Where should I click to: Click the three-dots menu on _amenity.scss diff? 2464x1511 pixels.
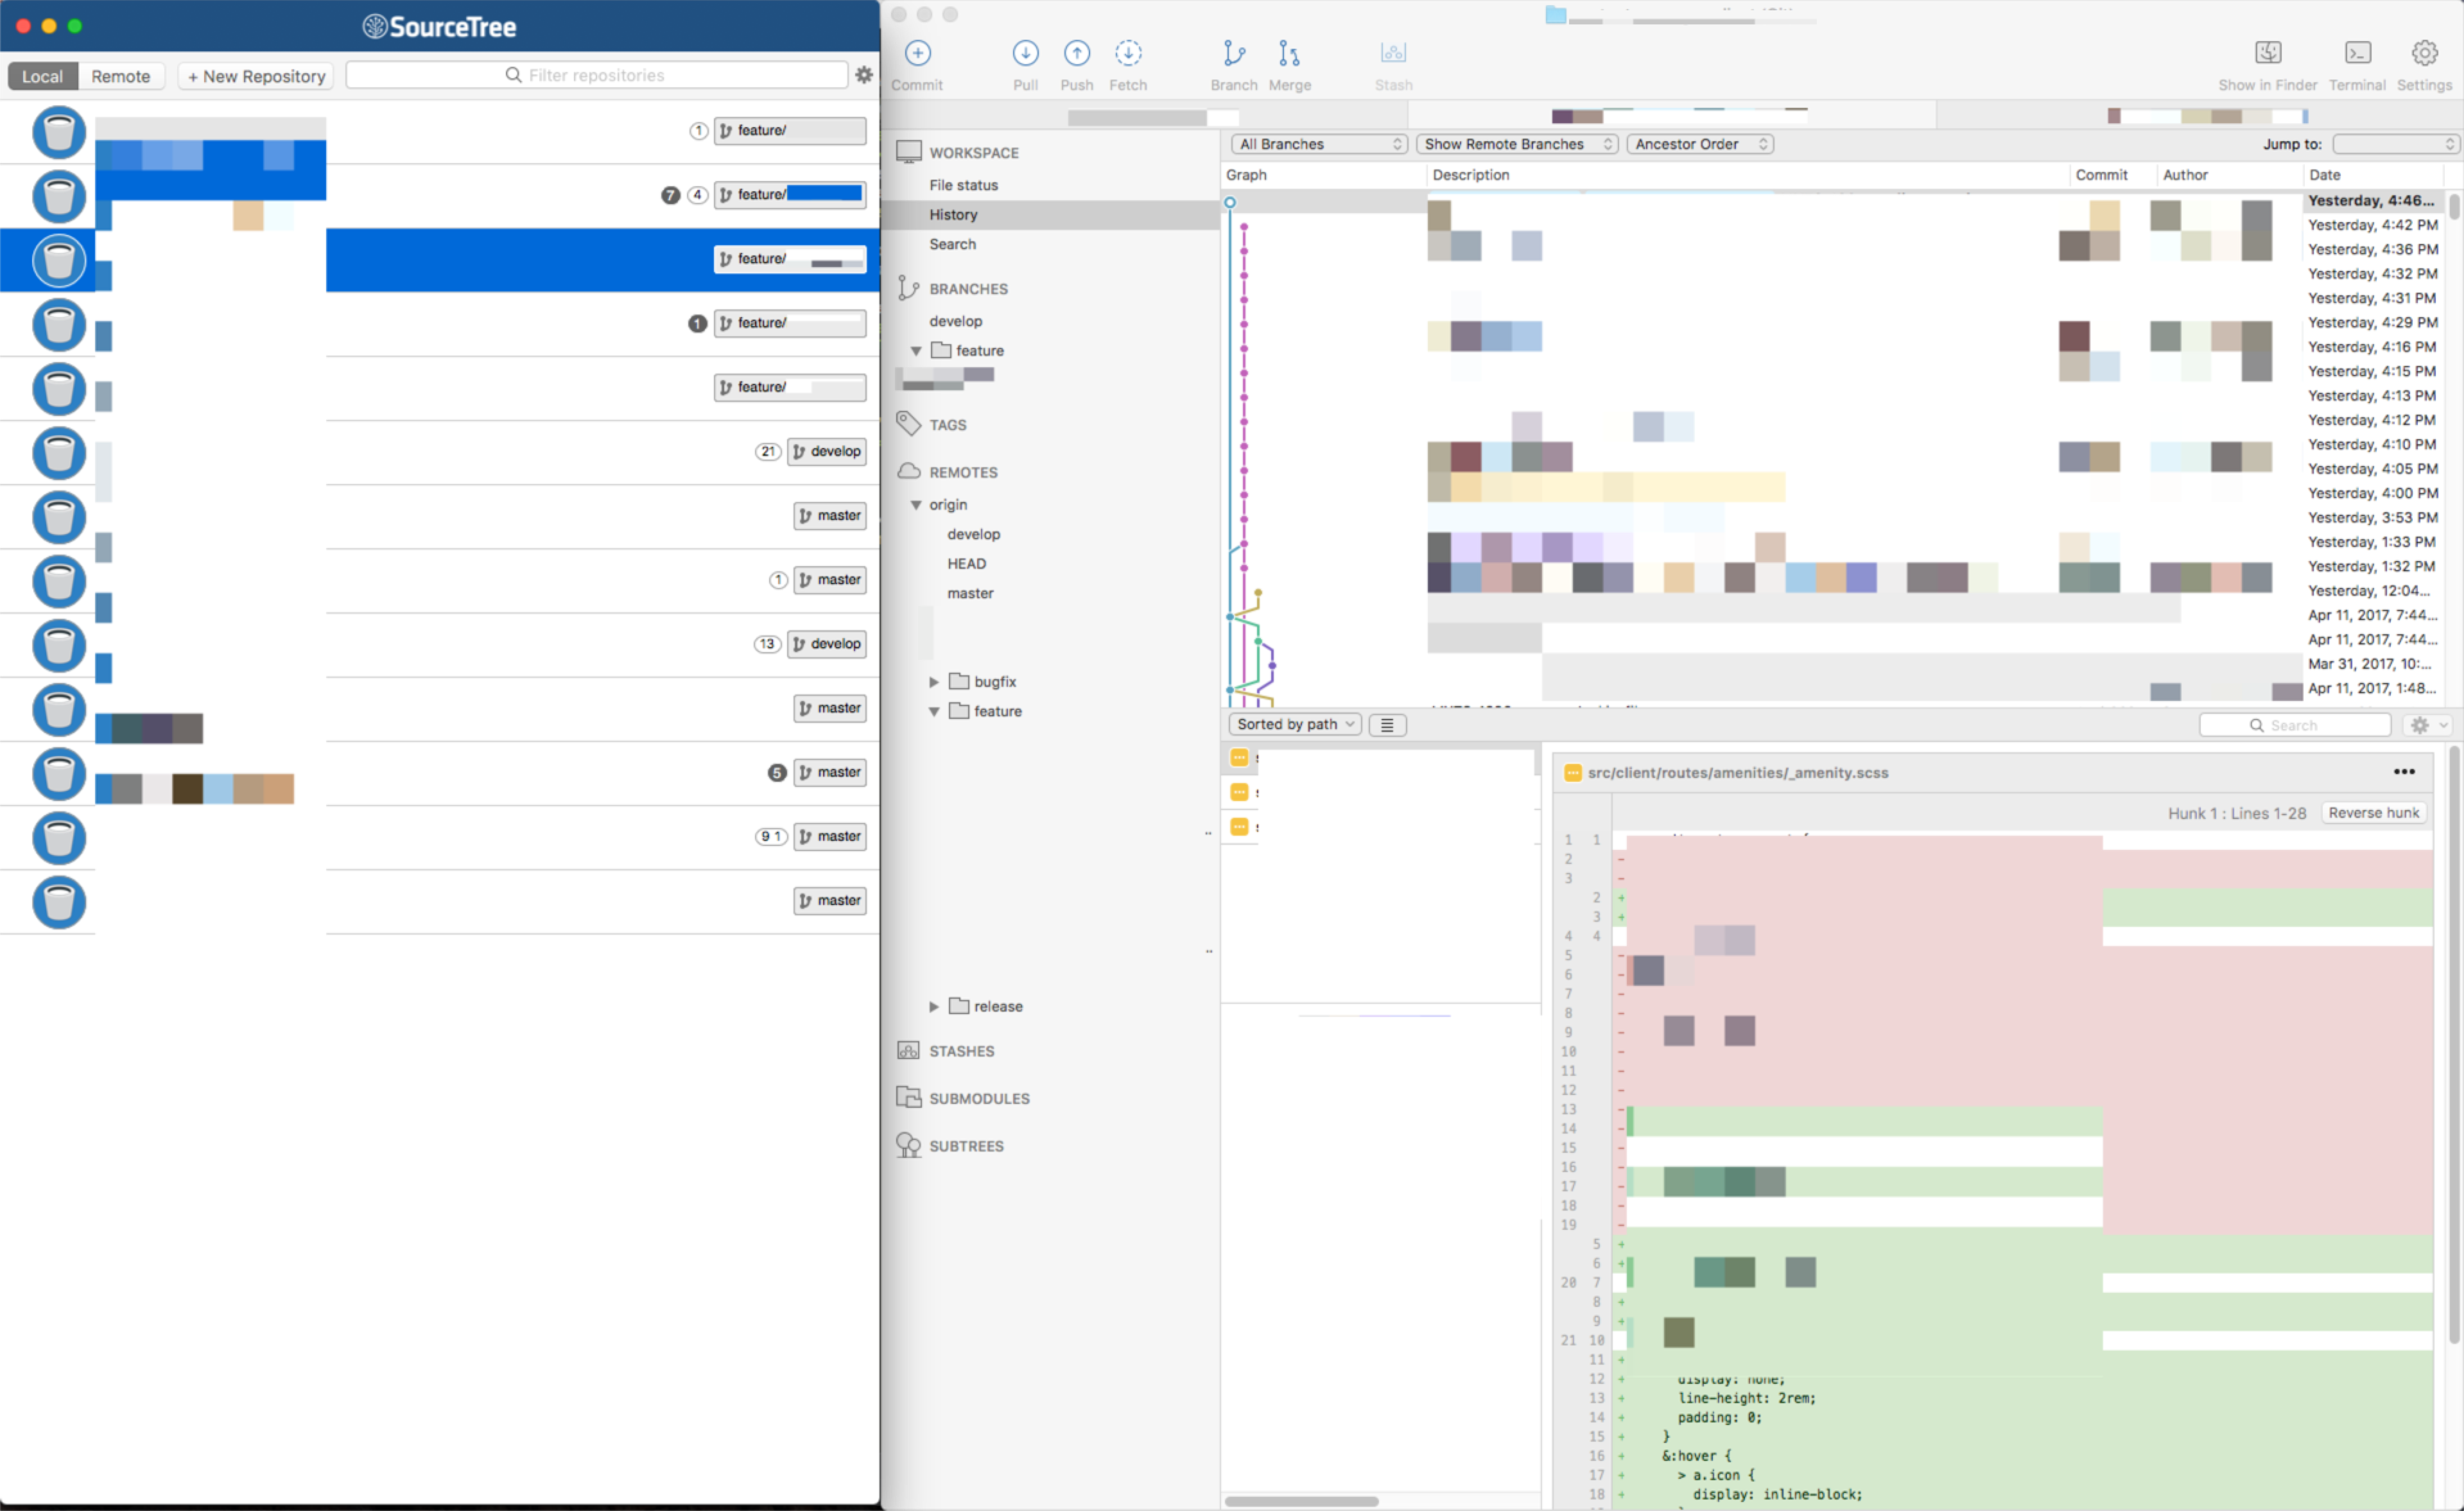[2404, 772]
